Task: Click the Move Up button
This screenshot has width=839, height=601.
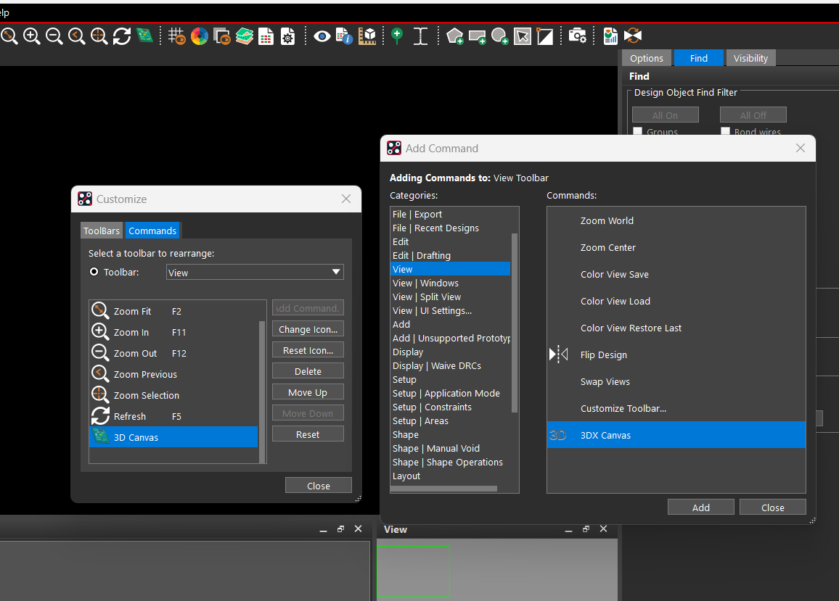Action: tap(308, 392)
